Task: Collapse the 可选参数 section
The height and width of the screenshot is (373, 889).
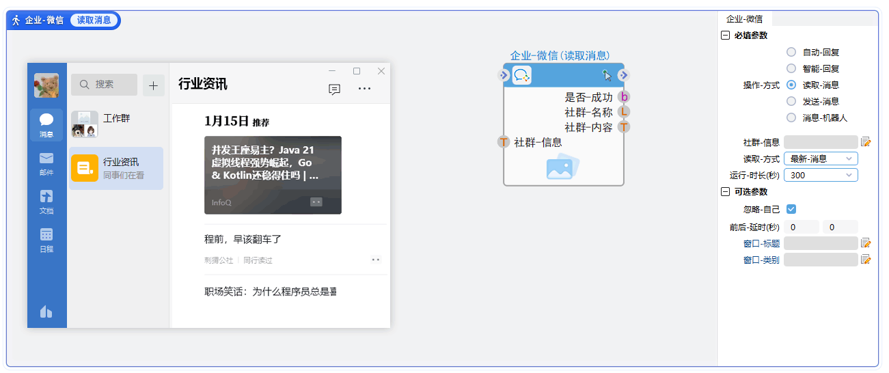Action: coord(725,192)
